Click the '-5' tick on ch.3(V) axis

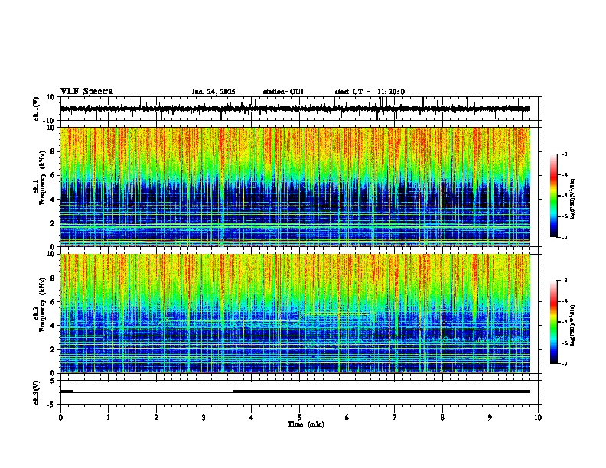[51, 405]
